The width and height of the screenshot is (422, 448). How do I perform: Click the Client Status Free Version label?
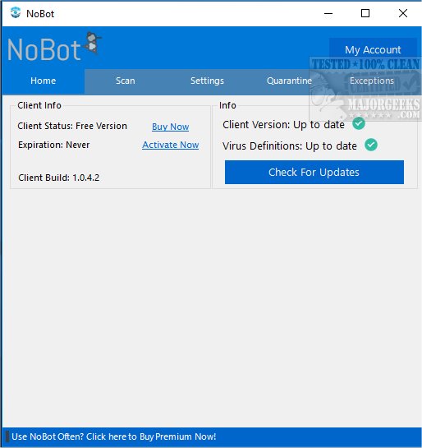(x=72, y=126)
